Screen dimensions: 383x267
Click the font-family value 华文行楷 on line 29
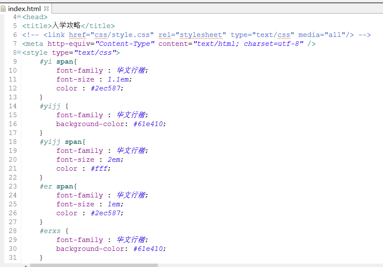coord(131,239)
